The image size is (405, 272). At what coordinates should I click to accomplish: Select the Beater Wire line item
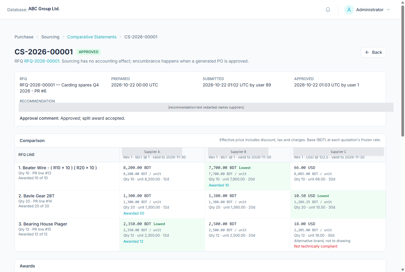(x=57, y=168)
